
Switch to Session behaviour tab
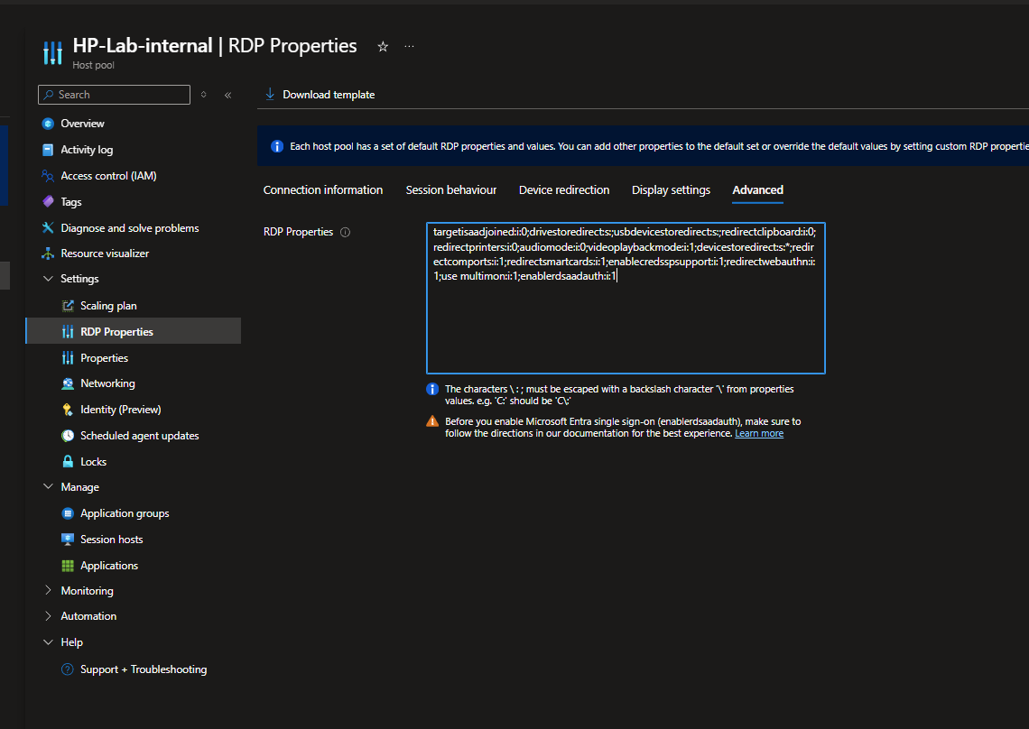(450, 190)
